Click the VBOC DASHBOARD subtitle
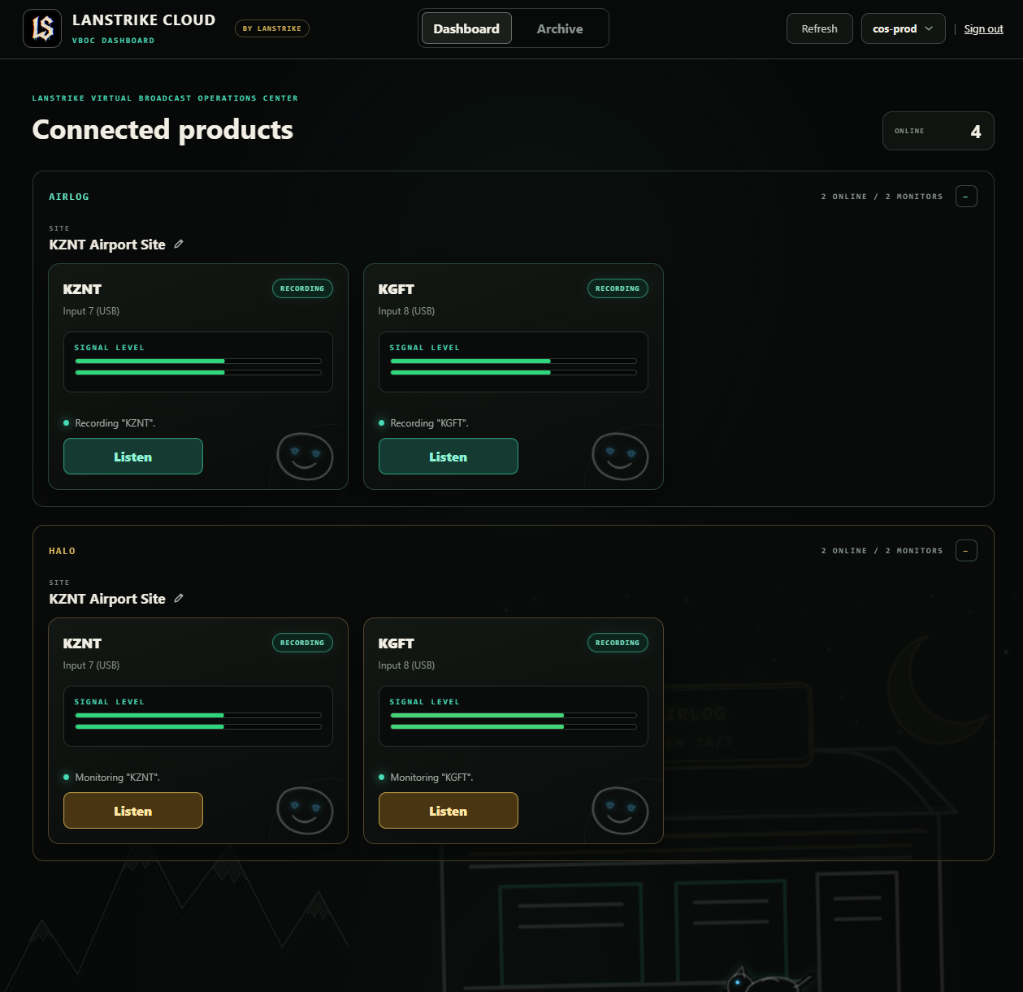The width and height of the screenshot is (1023, 992). tap(113, 41)
